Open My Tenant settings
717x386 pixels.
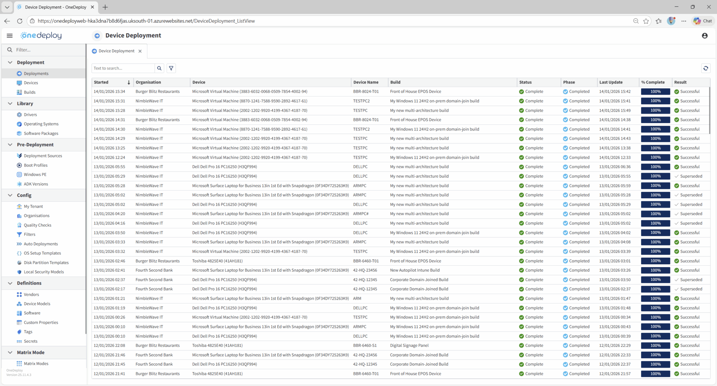(x=33, y=207)
